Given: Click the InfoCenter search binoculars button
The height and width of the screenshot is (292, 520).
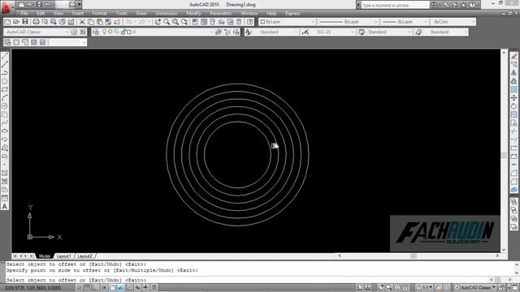Looking at the screenshot, I should coord(434,5).
